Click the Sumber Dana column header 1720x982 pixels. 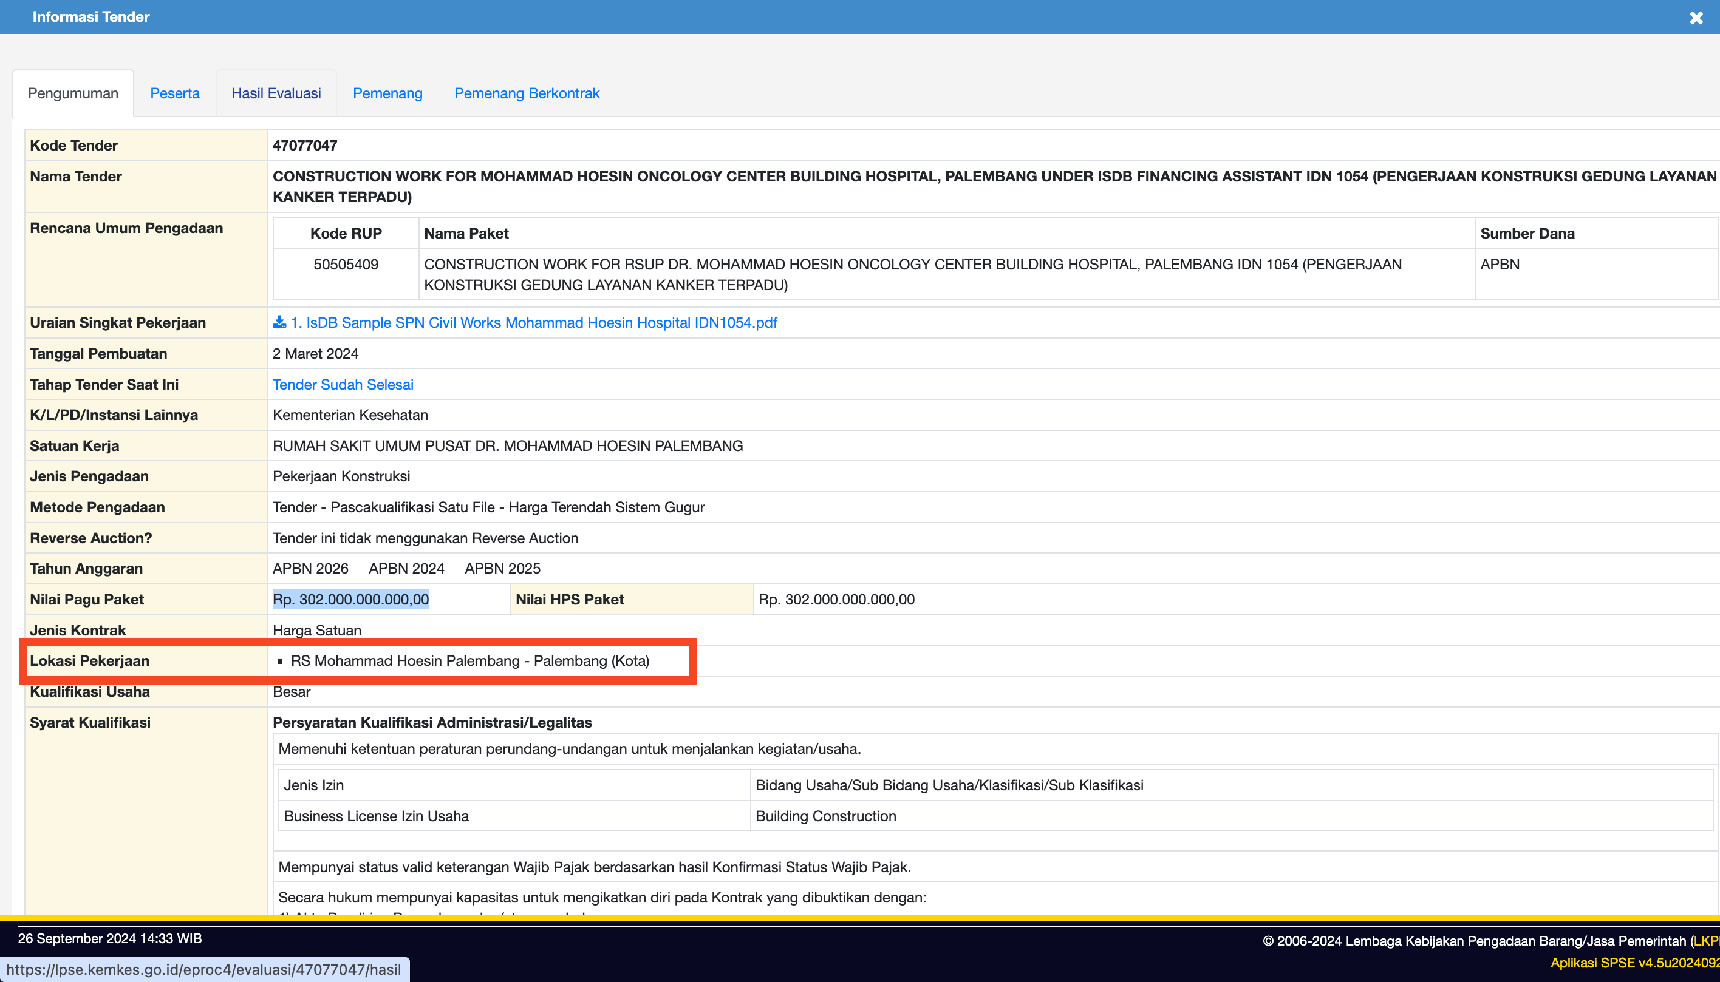pos(1527,233)
